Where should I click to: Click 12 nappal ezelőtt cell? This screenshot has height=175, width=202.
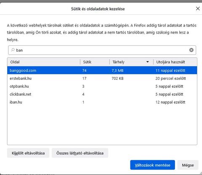click(x=170, y=102)
